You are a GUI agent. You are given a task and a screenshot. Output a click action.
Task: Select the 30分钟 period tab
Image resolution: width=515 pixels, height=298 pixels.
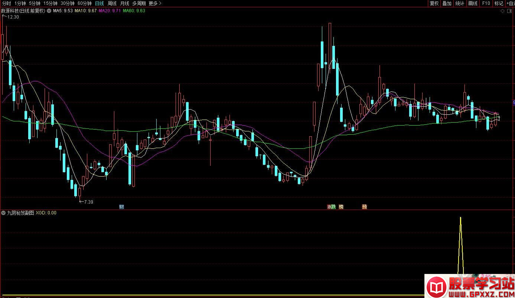coord(67,3)
